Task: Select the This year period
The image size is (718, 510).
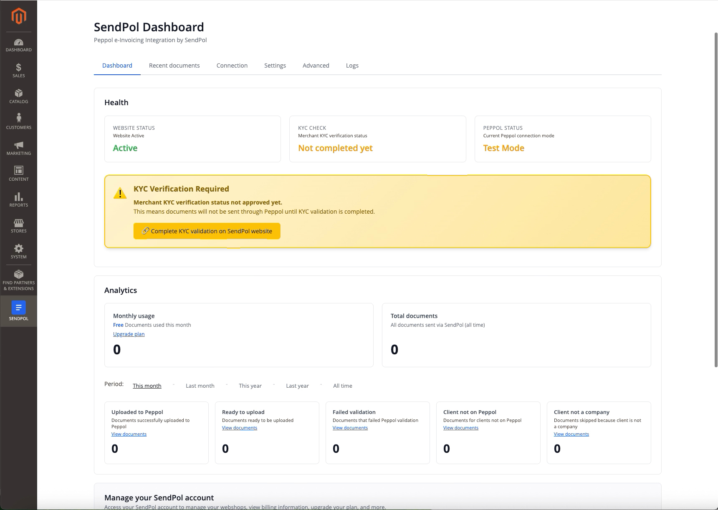Action: pyautogui.click(x=250, y=386)
